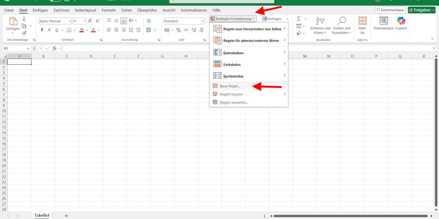The width and height of the screenshot is (439, 219).
Task: Click the Format übertragen paintbrush icon
Action: pyautogui.click(x=25, y=33)
